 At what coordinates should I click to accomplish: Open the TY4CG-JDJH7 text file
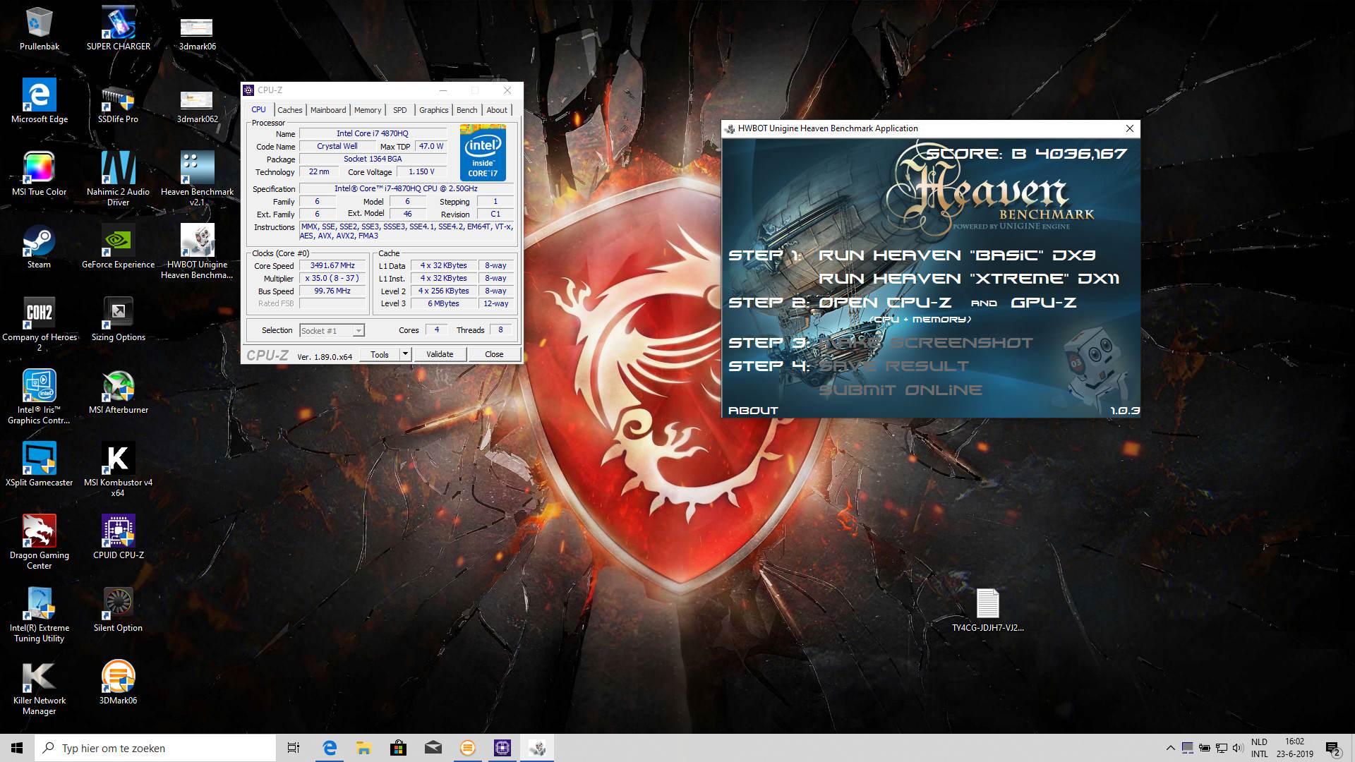[987, 611]
